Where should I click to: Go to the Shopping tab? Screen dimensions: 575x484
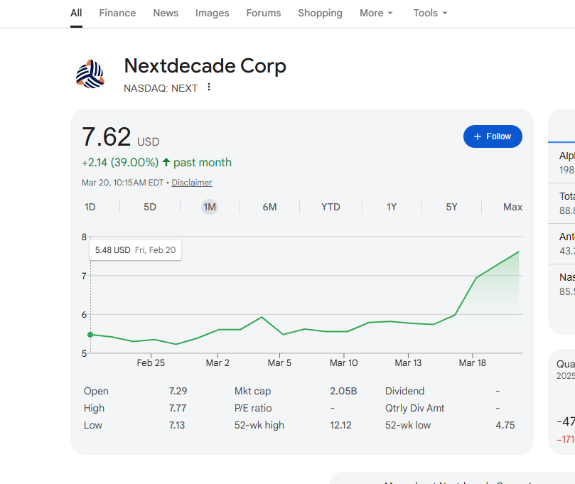click(320, 13)
